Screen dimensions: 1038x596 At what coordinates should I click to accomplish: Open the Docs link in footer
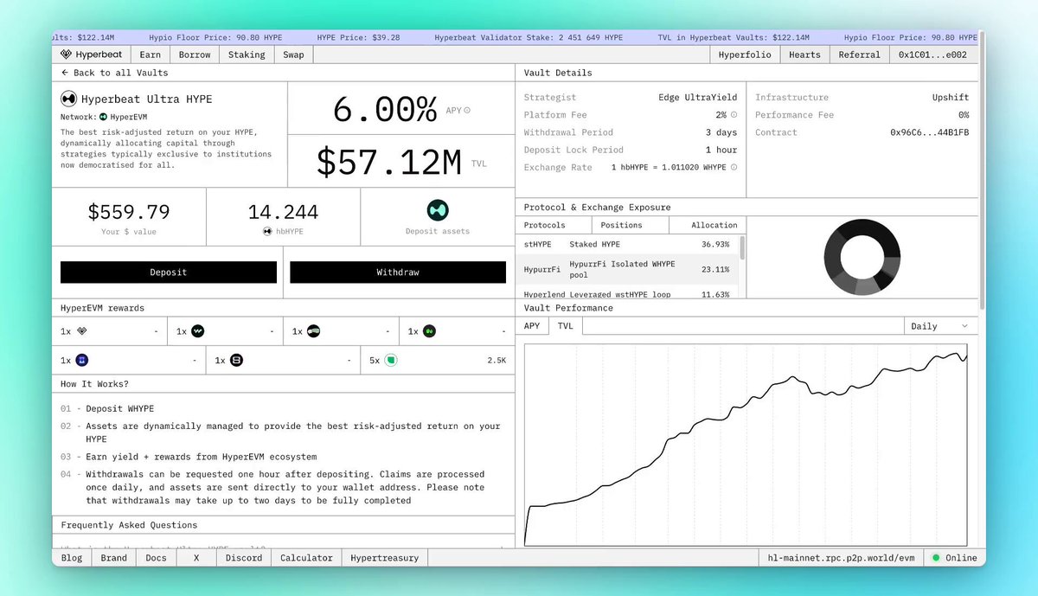pos(157,558)
